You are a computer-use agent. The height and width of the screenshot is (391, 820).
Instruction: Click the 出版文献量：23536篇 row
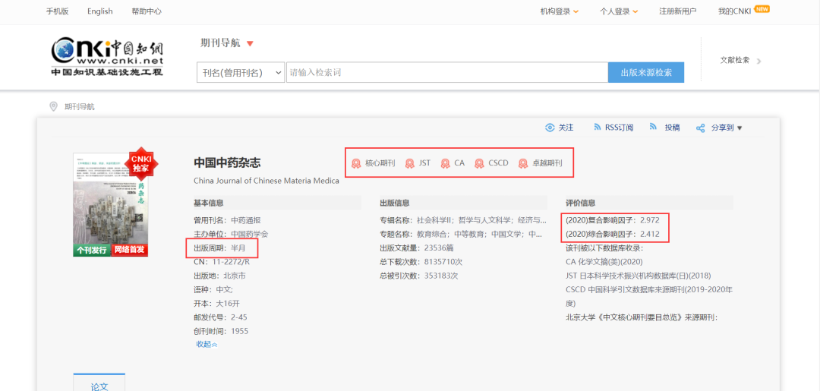417,248
